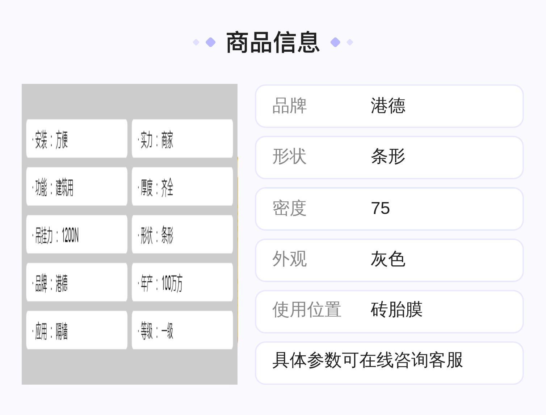Click 形状：条形 tag in image
Viewport: 546px width, 415px height.
click(x=182, y=235)
